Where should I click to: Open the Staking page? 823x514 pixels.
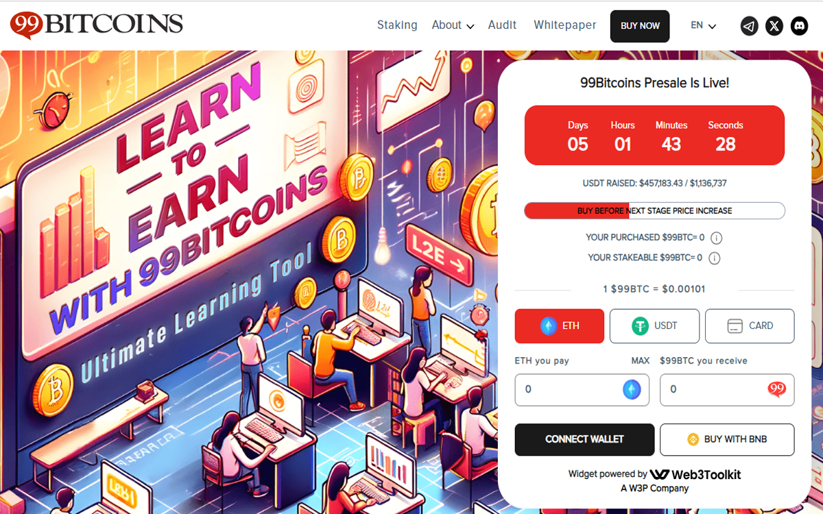tap(397, 25)
